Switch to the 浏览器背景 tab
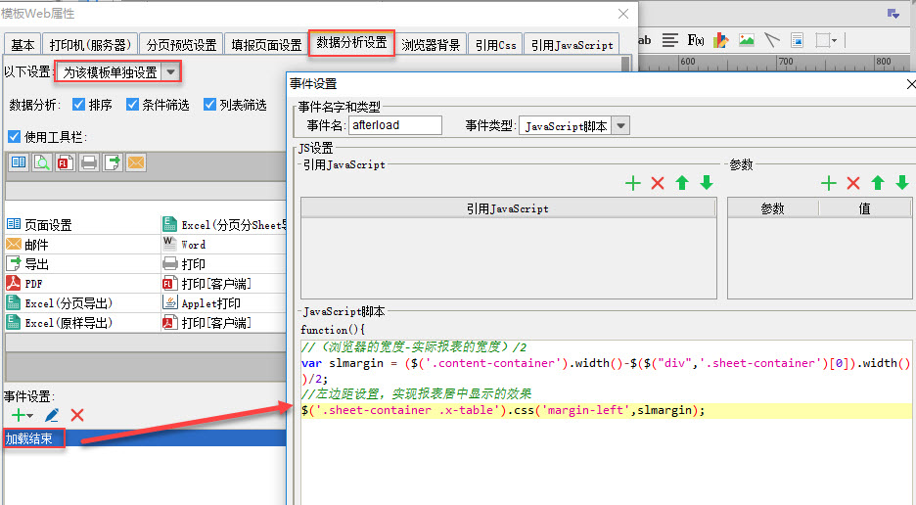 [x=431, y=44]
